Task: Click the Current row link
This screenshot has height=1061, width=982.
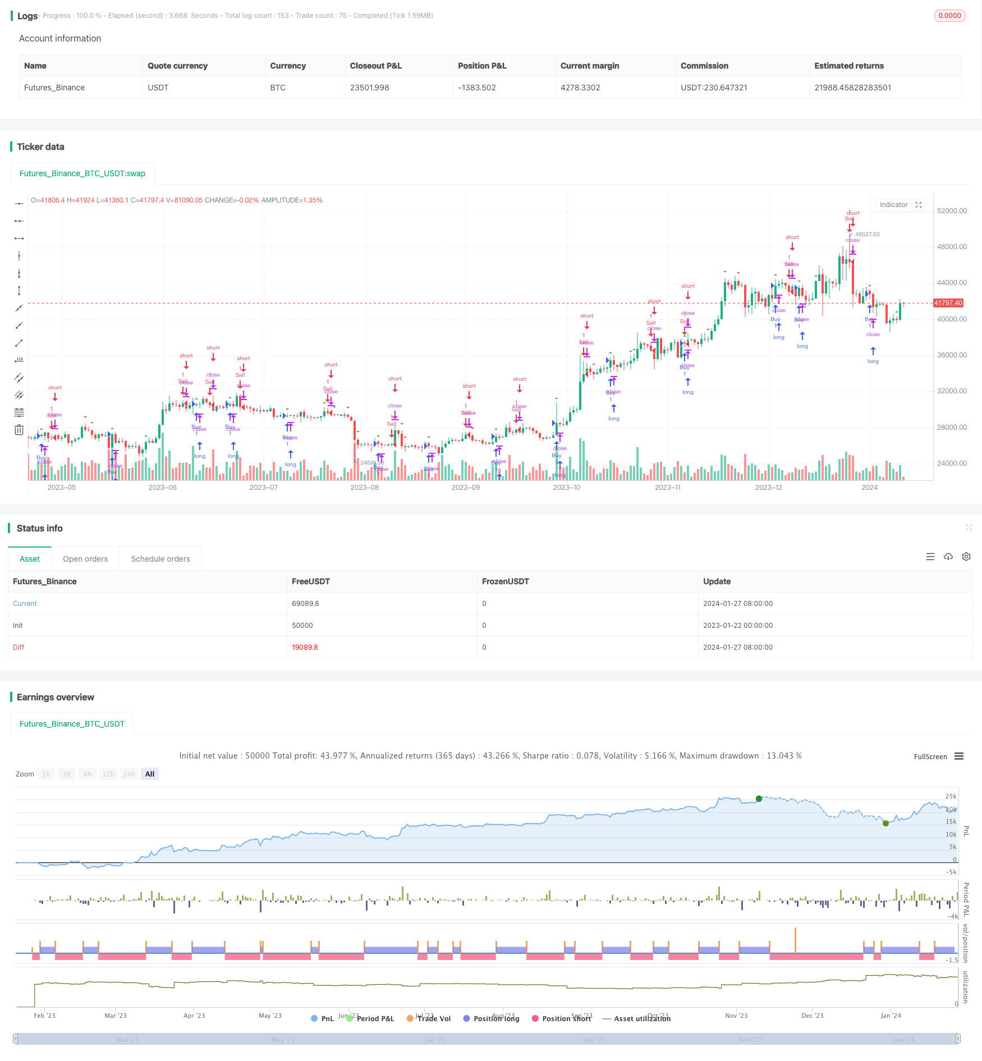Action: (25, 604)
